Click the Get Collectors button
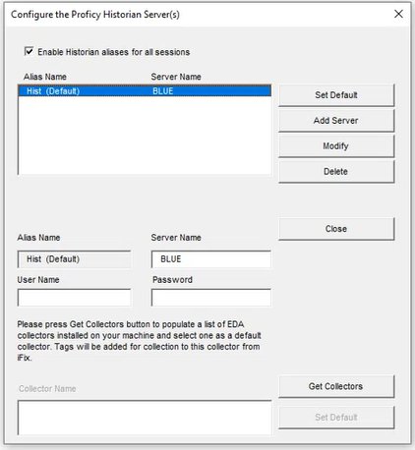The image size is (415, 450). 336,386
